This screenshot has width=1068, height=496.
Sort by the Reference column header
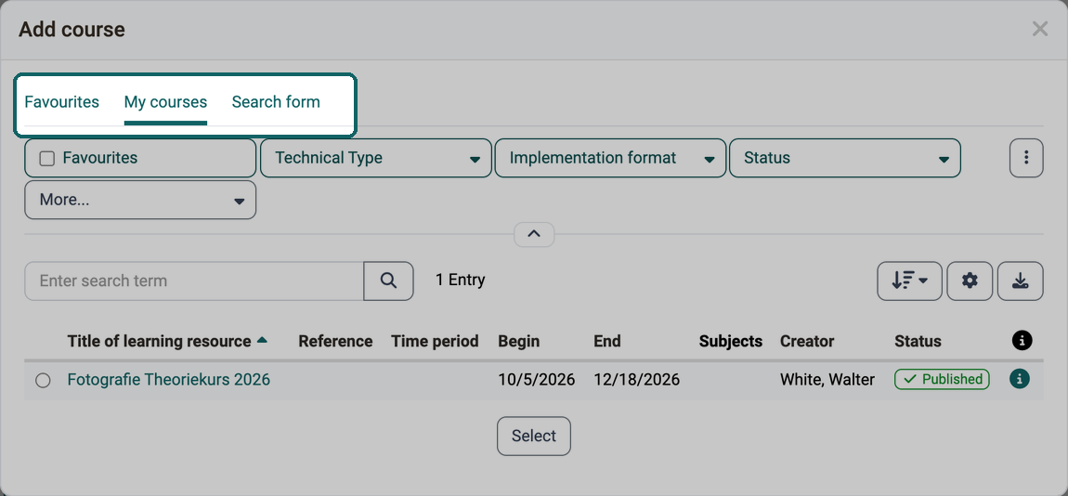[x=335, y=341]
